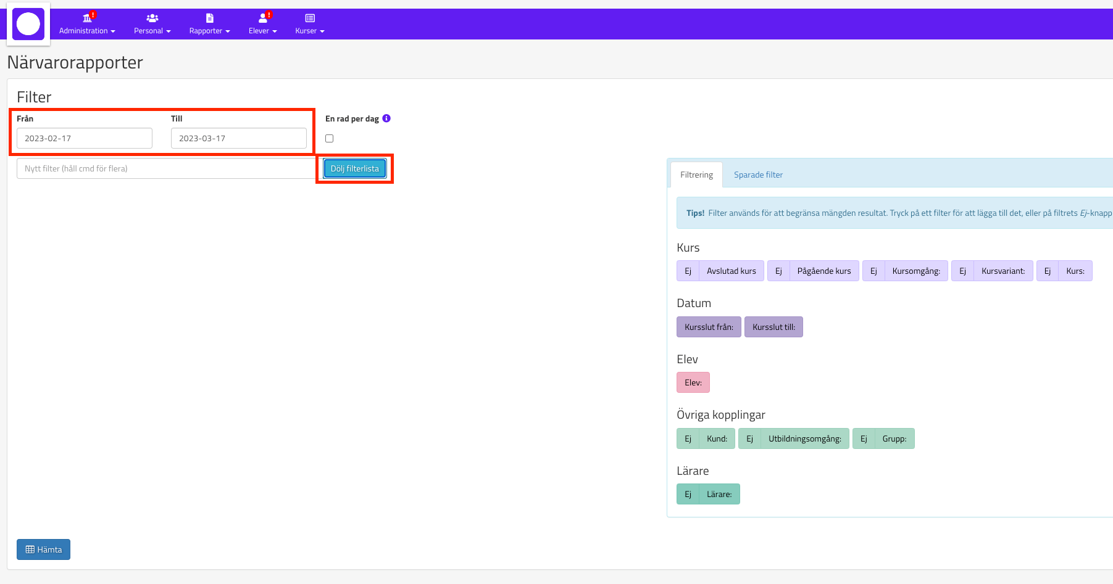
Task: Click the Administration building icon
Action: [87, 19]
